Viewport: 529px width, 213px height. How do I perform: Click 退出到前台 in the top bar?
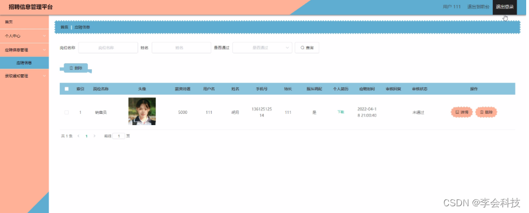(478, 7)
